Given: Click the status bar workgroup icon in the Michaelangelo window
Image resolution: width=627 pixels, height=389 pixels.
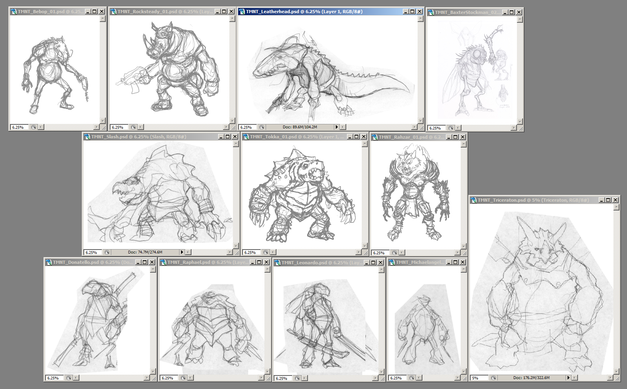Looking at the screenshot, I should (x=412, y=378).
